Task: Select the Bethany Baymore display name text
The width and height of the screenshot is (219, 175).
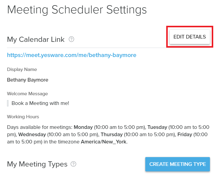Action: (x=28, y=80)
